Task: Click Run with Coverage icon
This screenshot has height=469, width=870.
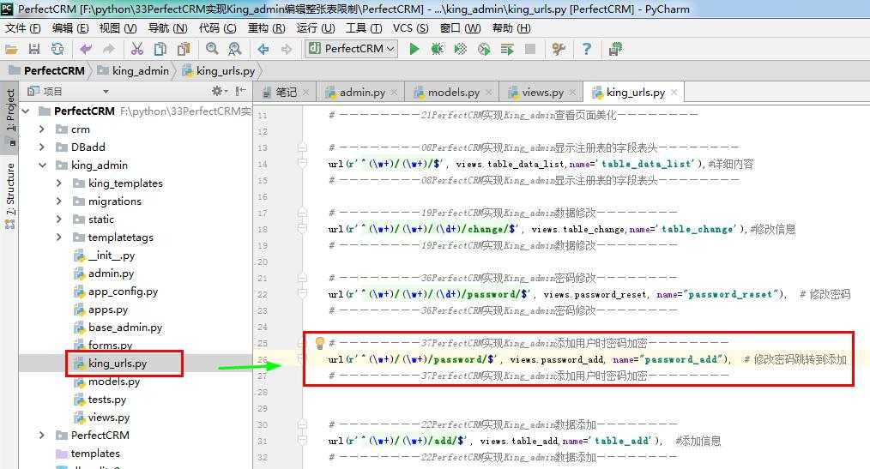Action: click(461, 50)
